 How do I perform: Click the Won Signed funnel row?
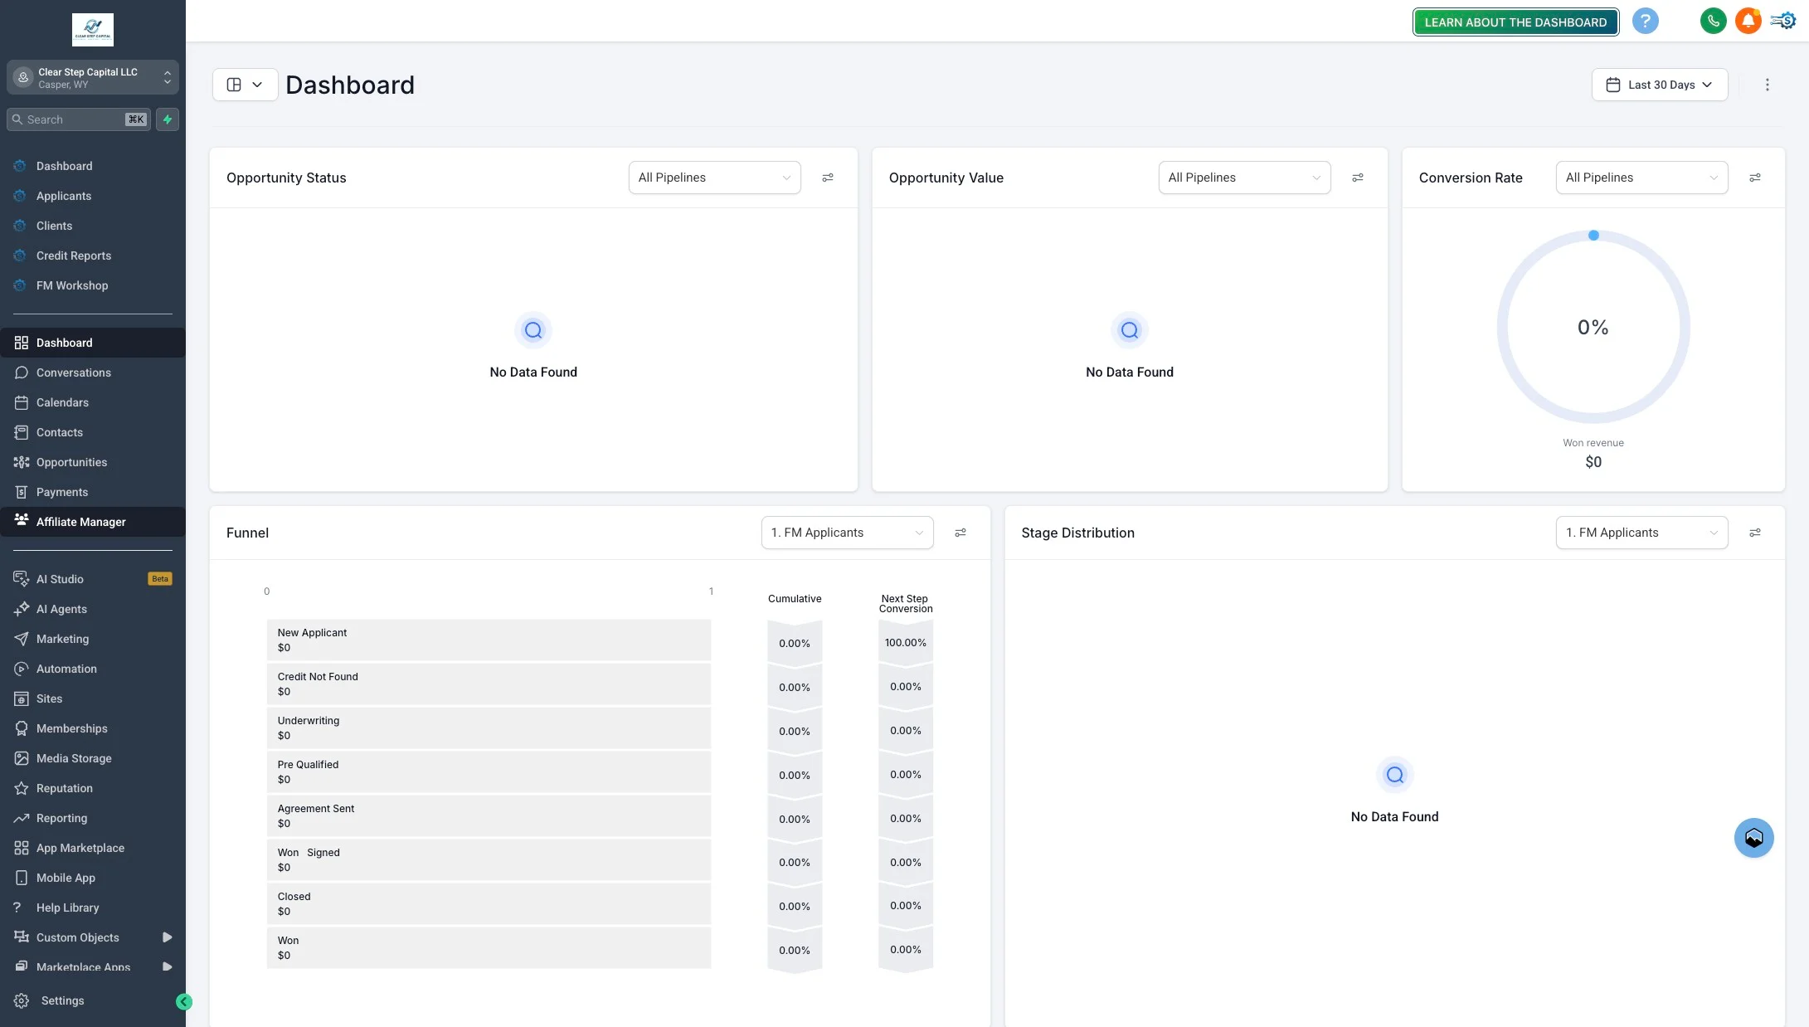[489, 859]
